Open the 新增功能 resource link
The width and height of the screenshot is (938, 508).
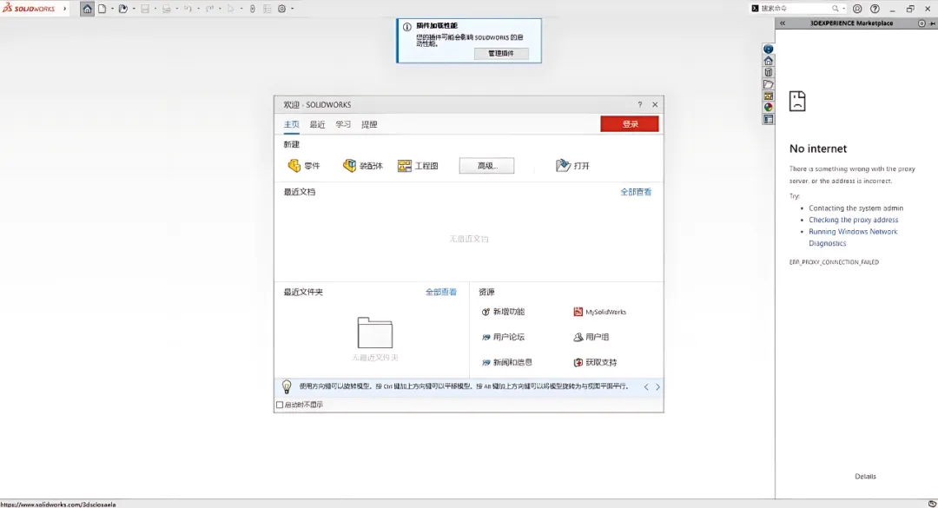503,312
